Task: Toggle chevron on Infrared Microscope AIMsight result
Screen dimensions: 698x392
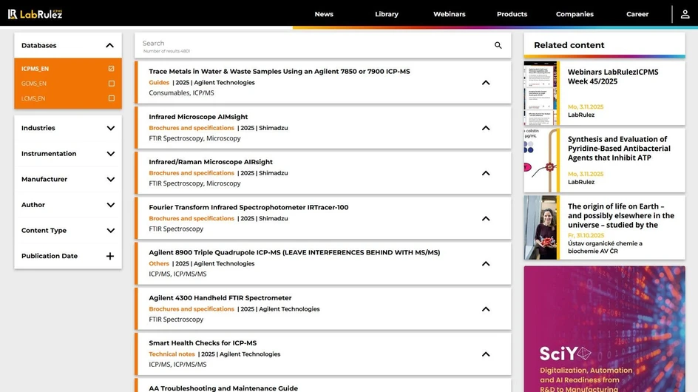Action: 486,128
